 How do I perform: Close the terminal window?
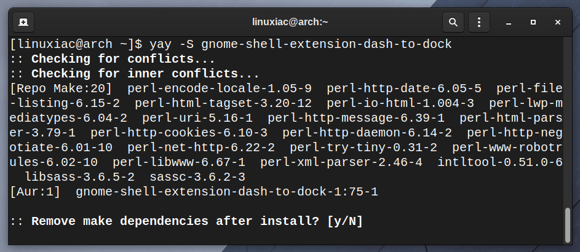point(558,23)
